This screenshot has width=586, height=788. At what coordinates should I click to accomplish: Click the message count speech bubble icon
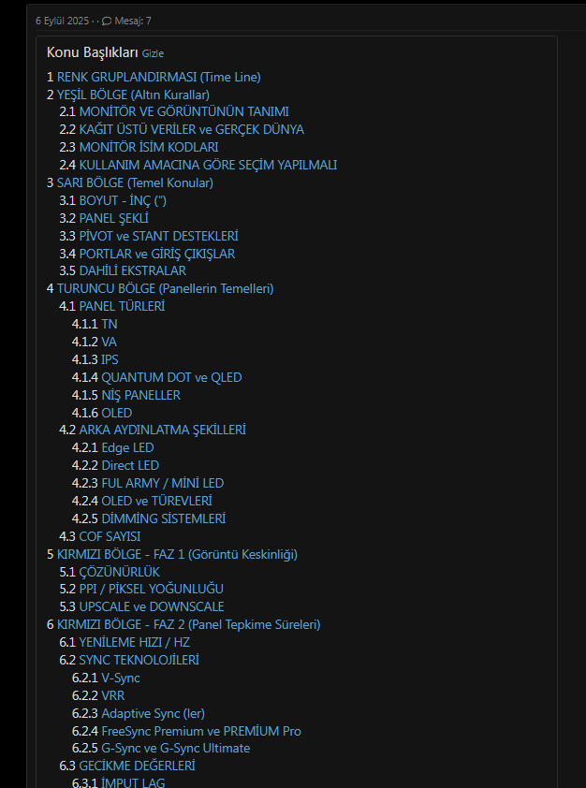click(107, 22)
